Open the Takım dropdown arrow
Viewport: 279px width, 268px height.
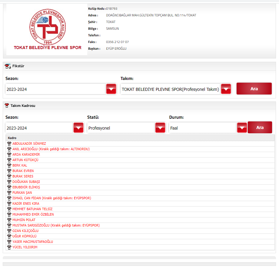[x=226, y=89]
